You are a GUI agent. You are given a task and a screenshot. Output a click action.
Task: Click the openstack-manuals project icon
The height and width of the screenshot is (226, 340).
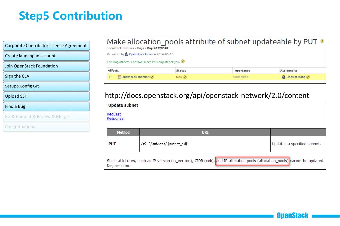[x=119, y=77]
